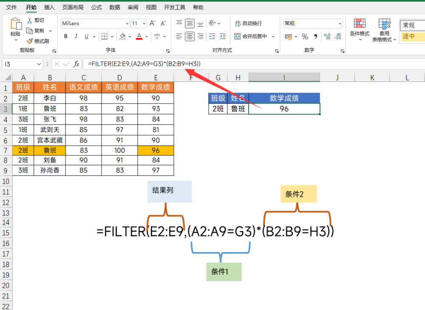This screenshot has height=310, width=425.
Task: Open the MiSans font name dropdown
Action: (x=127, y=24)
